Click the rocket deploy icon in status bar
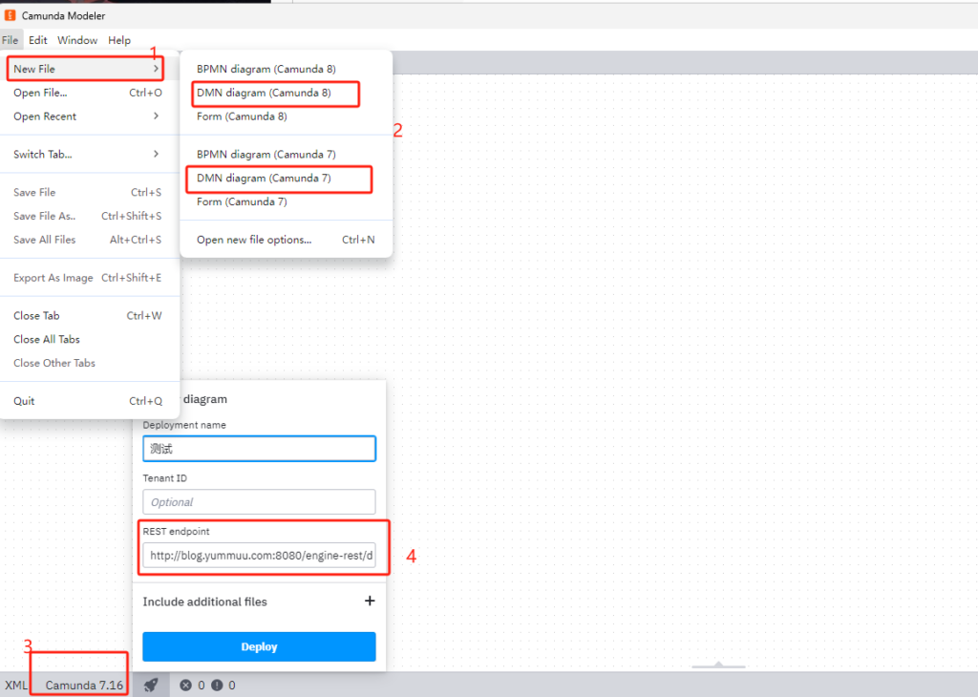This screenshot has width=978, height=697. pos(150,685)
